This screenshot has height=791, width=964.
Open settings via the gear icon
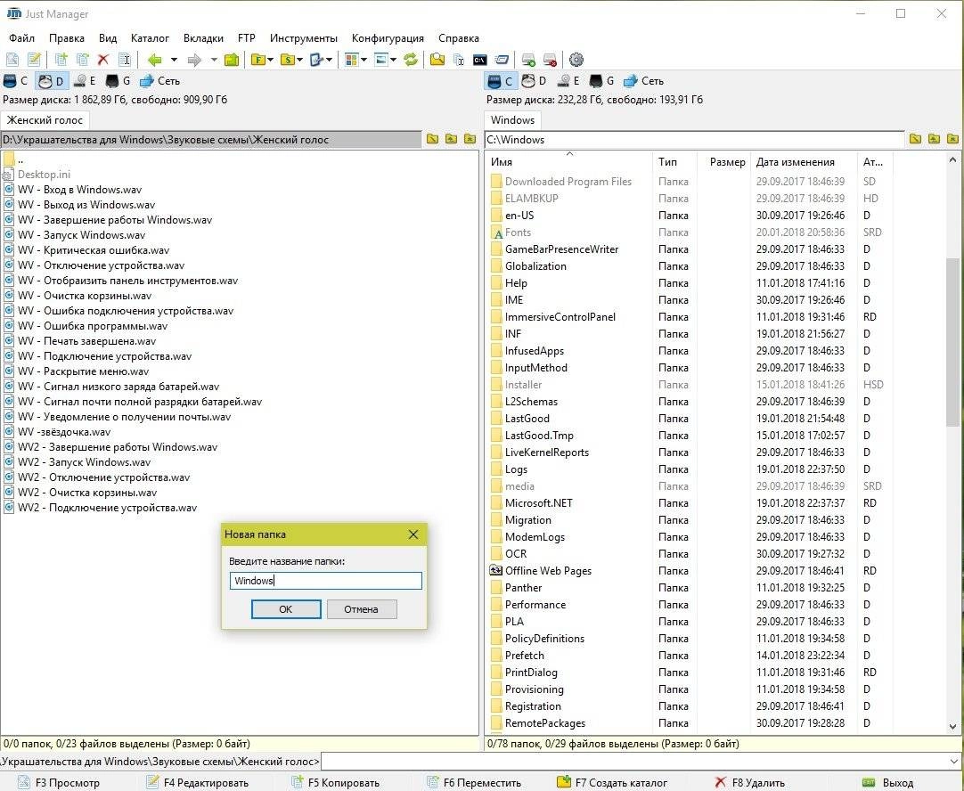(576, 60)
